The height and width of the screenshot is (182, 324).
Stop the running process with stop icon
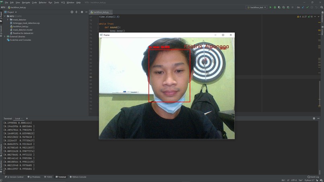click(292, 7)
